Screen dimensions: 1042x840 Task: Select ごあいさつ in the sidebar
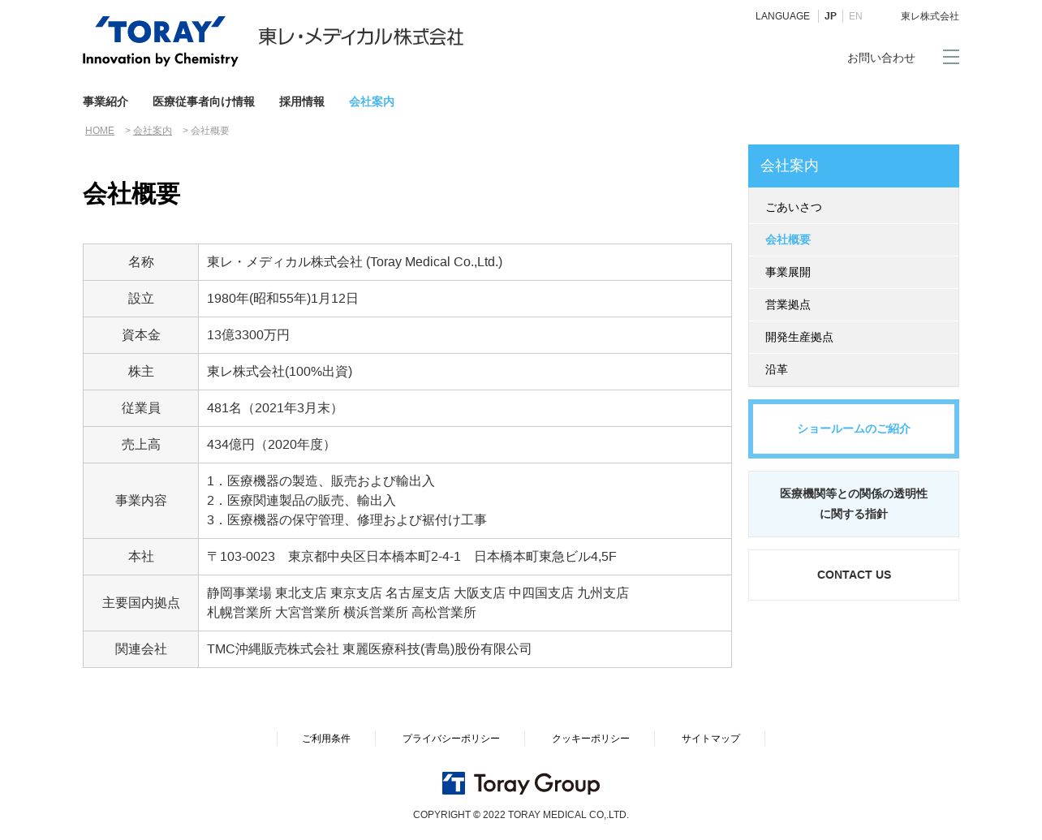point(854,208)
